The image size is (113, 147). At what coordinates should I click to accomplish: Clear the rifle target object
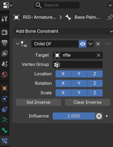[x=99, y=55]
